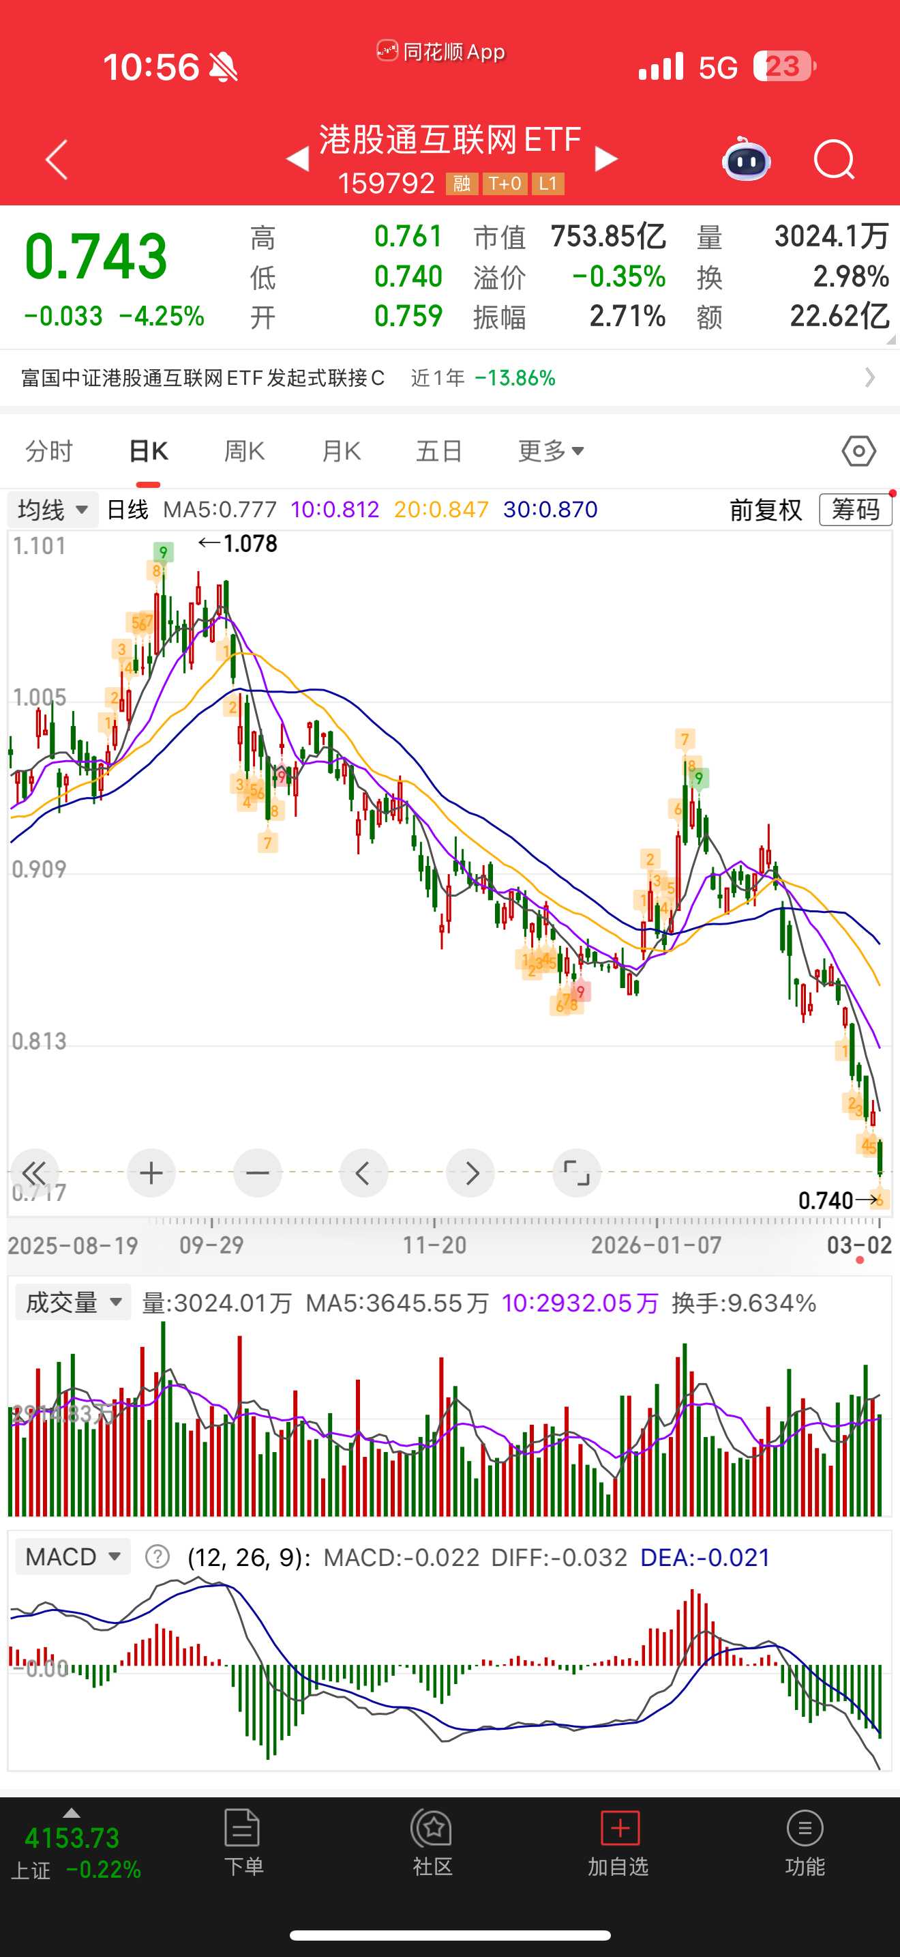Tap the 融 margin badge
Image resolution: width=900 pixels, height=1957 pixels.
coord(462,184)
